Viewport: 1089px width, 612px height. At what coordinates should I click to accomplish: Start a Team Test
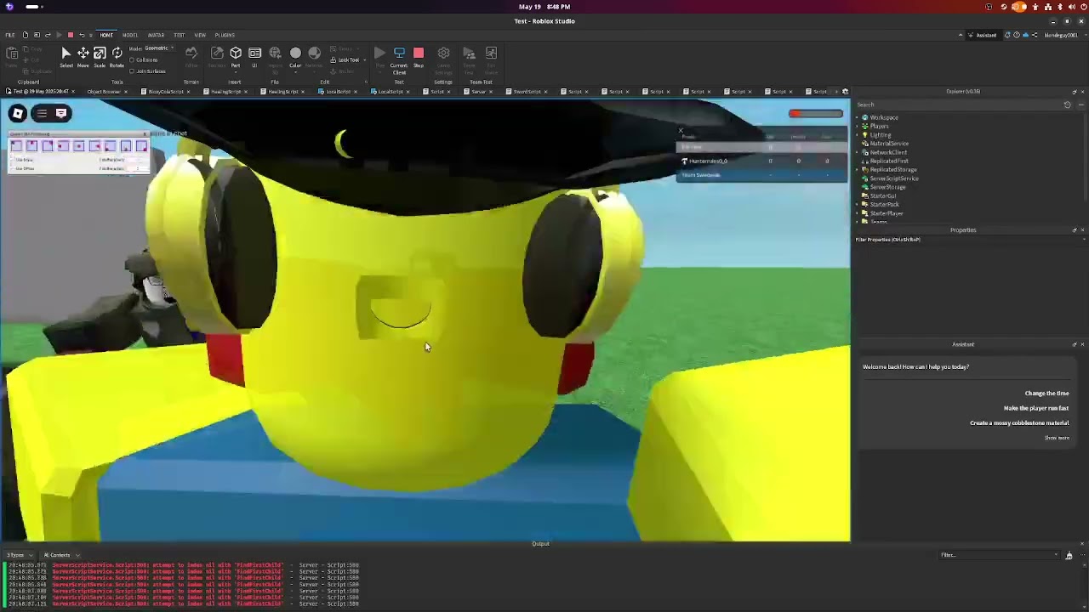pyautogui.click(x=469, y=59)
